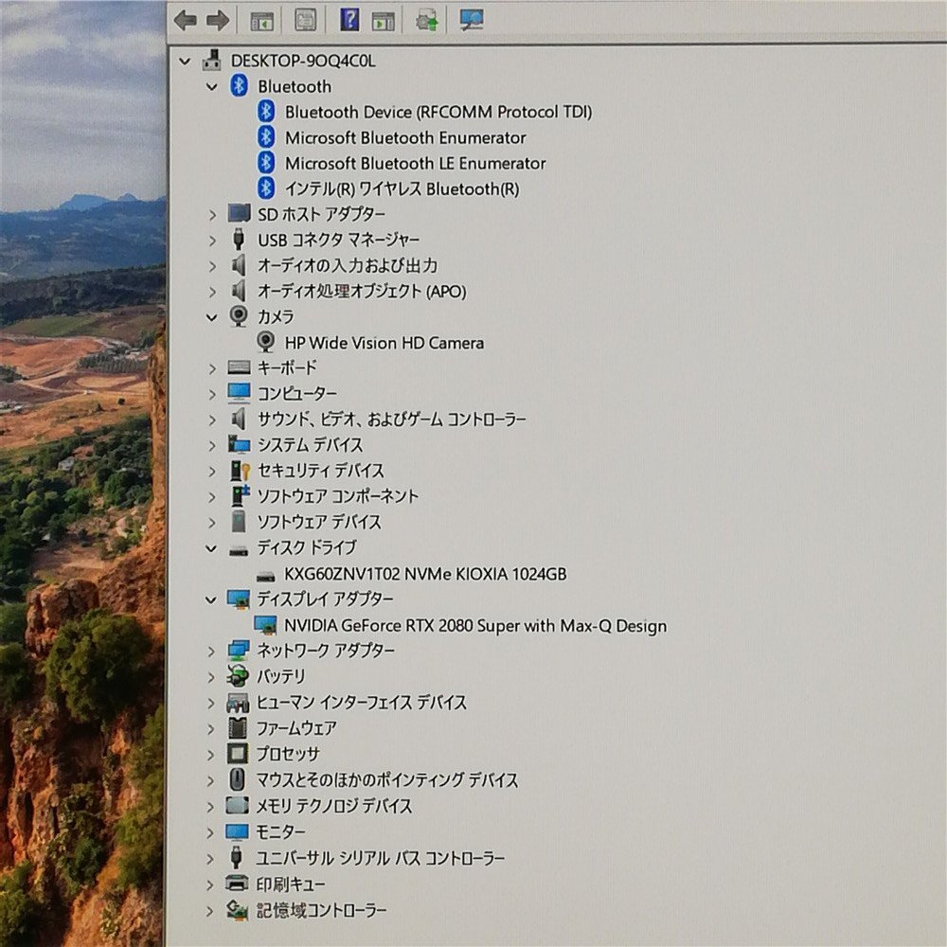
Task: Click the モニター monitor icon
Action: tap(237, 831)
